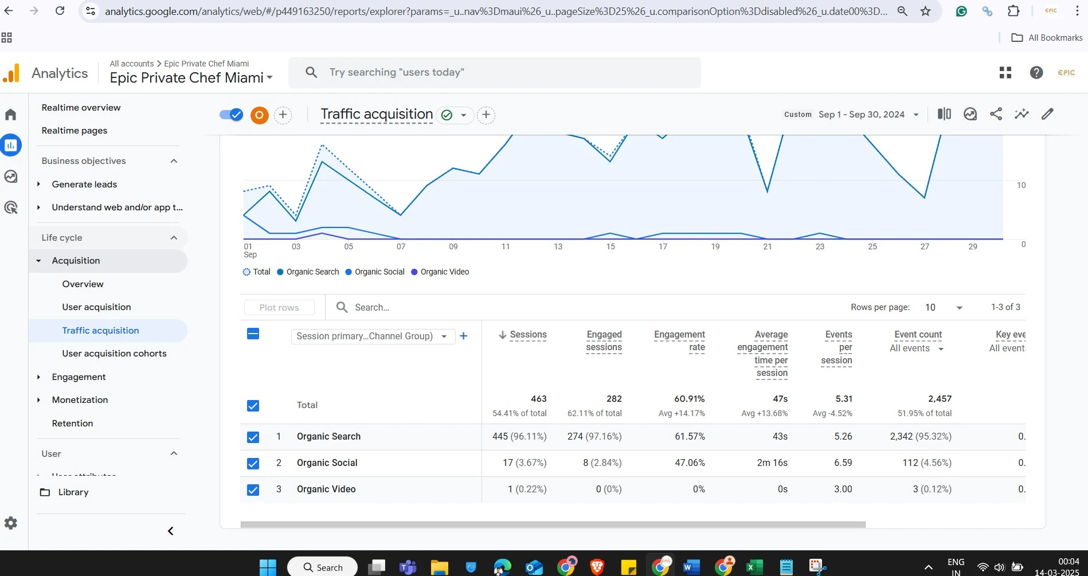Image resolution: width=1088 pixels, height=576 pixels.
Task: Click the Admin settings gear
Action: click(x=11, y=523)
